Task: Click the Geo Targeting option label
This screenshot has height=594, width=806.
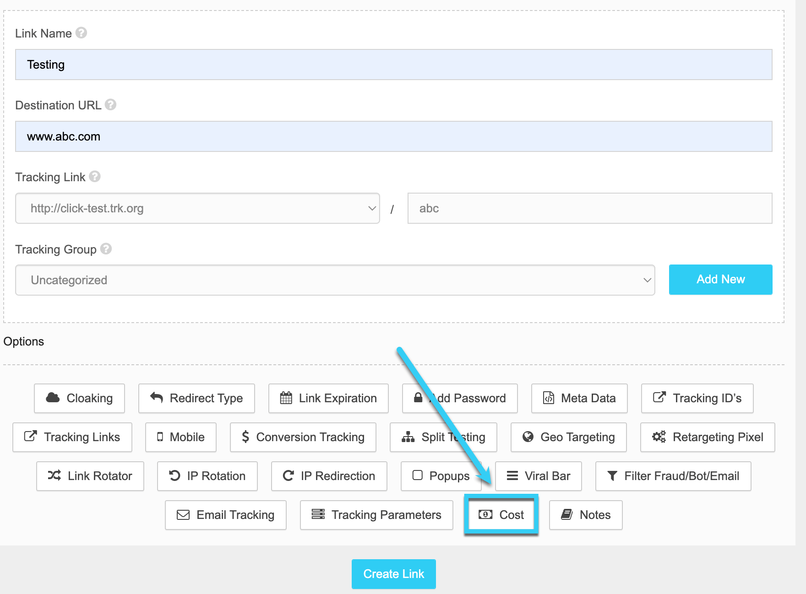Action: pos(578,437)
